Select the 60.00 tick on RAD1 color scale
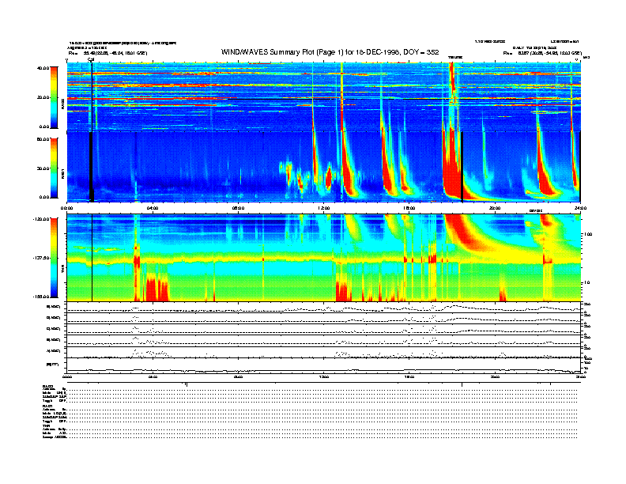 pos(43,139)
